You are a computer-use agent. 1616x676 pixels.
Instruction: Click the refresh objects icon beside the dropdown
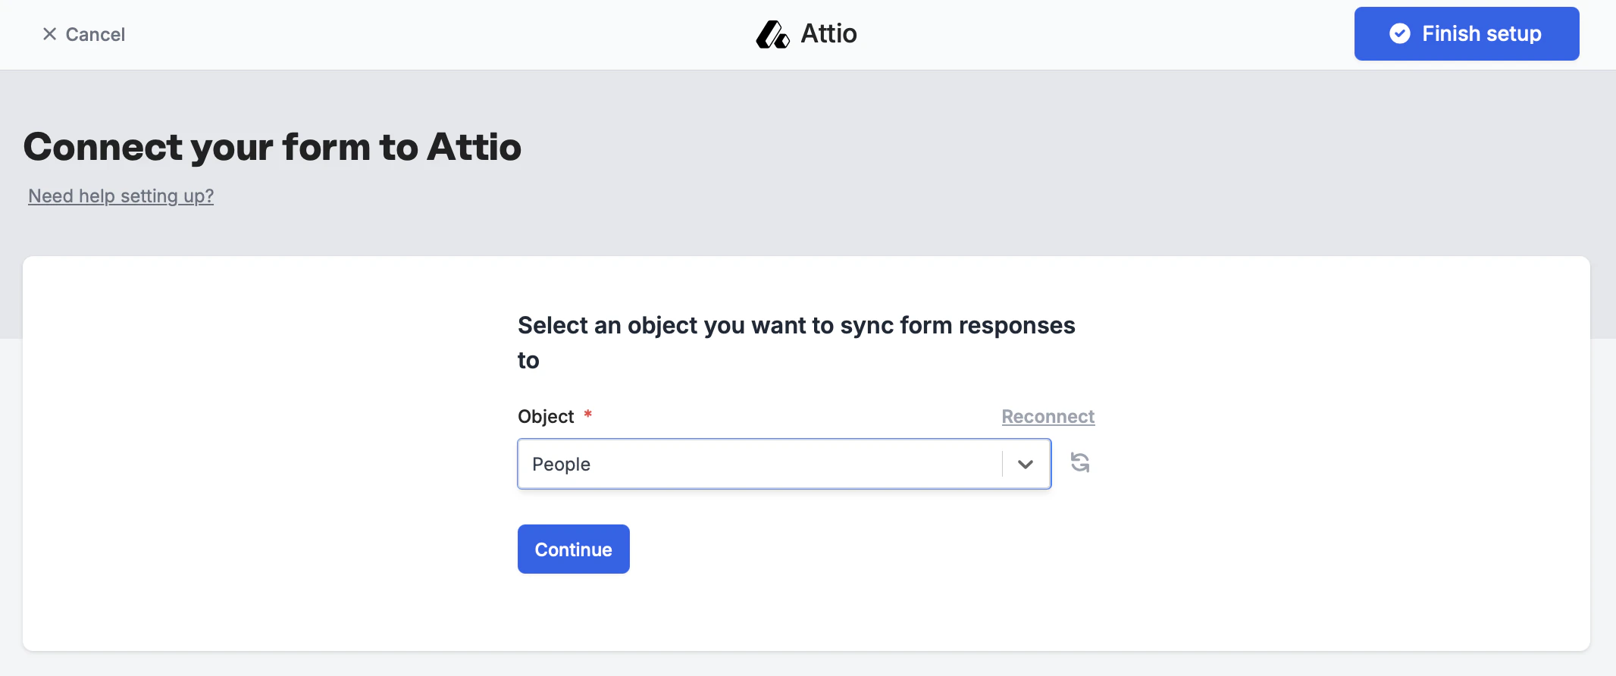click(x=1079, y=463)
